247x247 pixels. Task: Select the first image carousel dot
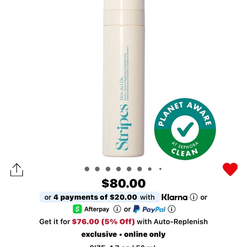(x=87, y=169)
